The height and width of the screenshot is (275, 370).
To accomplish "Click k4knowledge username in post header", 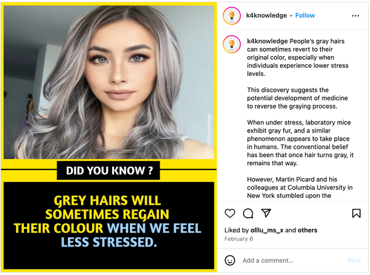I will point(266,15).
